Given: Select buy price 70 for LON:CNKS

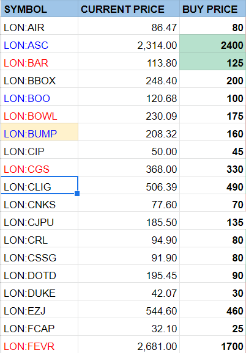Looking at the screenshot, I should click(x=212, y=203).
